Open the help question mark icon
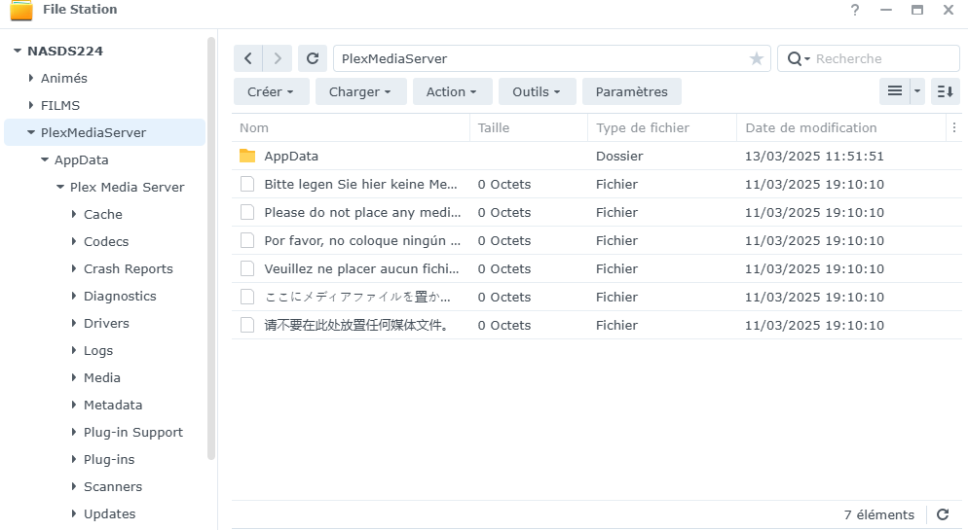Screen dimensions: 968x530 [x=855, y=10]
